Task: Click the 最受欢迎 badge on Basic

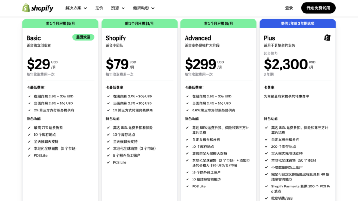Action: click(x=83, y=37)
